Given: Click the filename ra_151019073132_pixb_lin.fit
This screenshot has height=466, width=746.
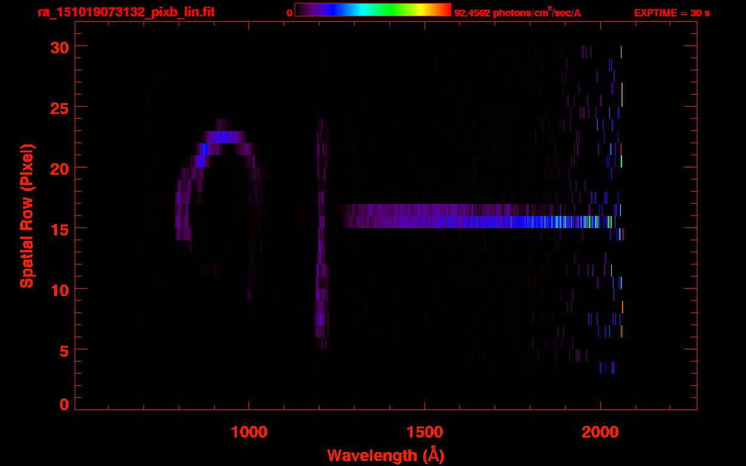Looking at the screenshot, I should click(125, 12).
